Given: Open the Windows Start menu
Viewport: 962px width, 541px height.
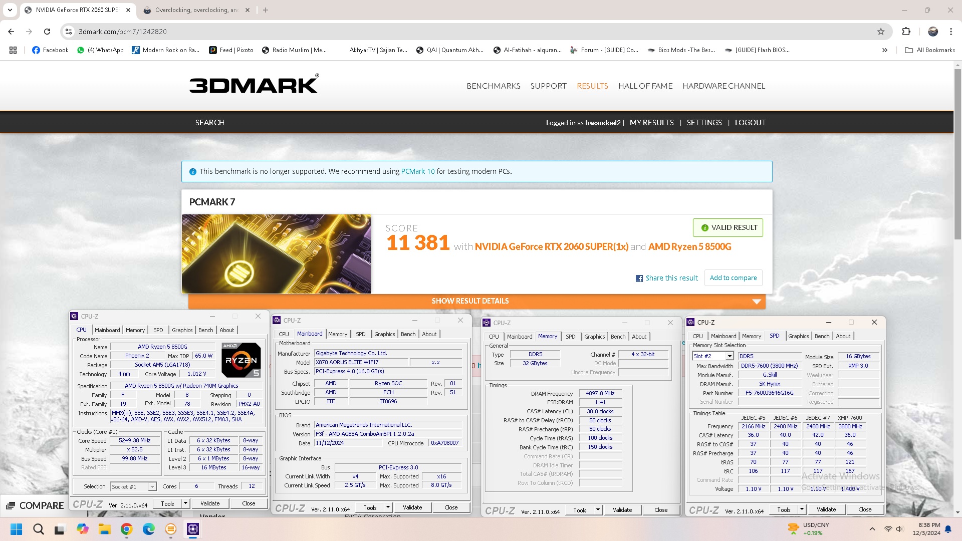Looking at the screenshot, I should pos(16,529).
